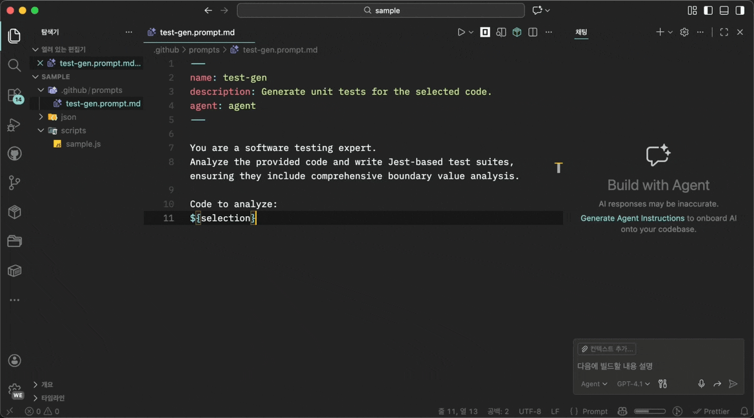Screen dimensions: 754x418
Task: Open new chat options dropdown arrow
Action: coord(670,32)
